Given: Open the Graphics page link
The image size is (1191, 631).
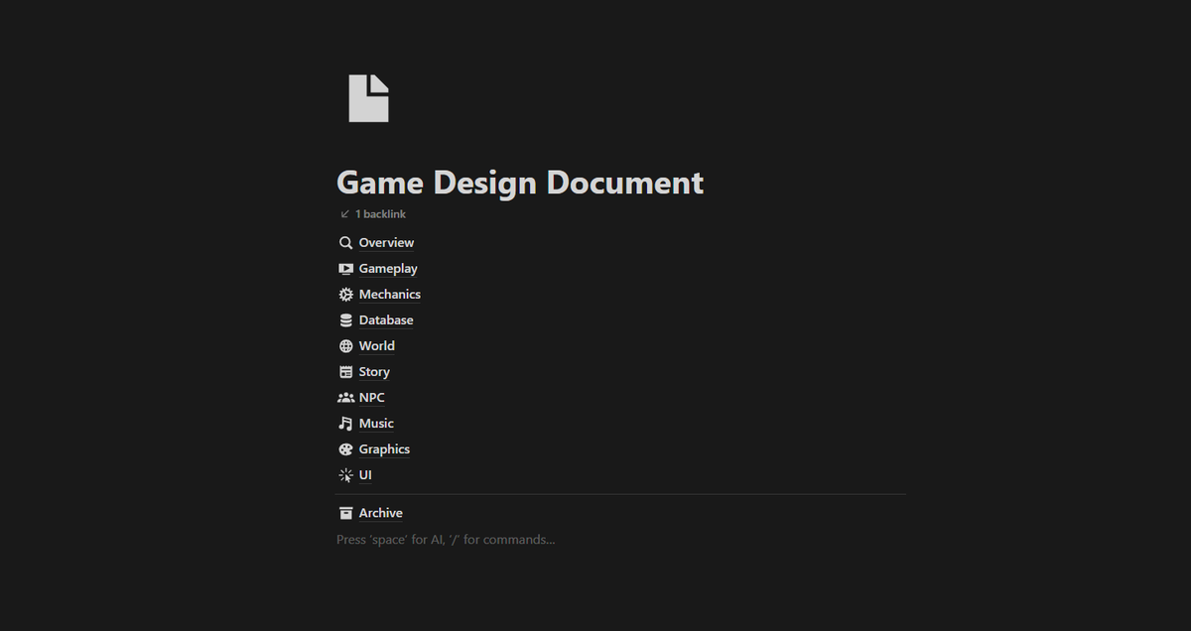Looking at the screenshot, I should tap(384, 449).
